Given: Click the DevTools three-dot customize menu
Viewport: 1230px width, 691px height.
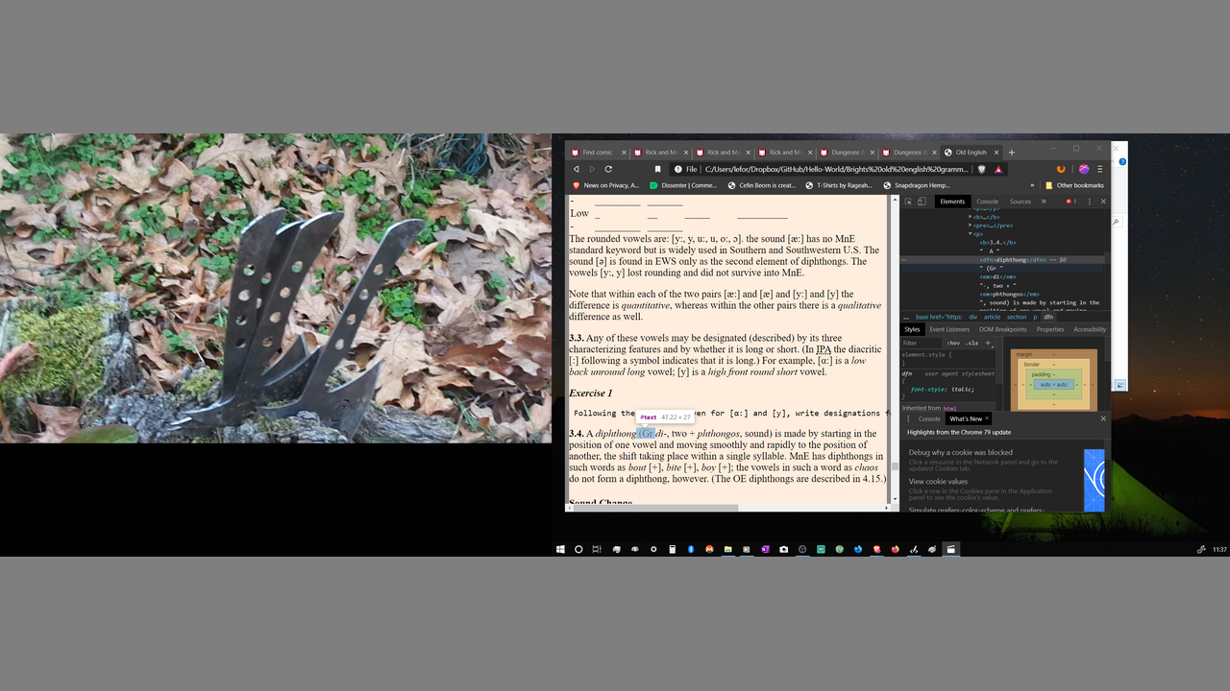Looking at the screenshot, I should 1091,202.
